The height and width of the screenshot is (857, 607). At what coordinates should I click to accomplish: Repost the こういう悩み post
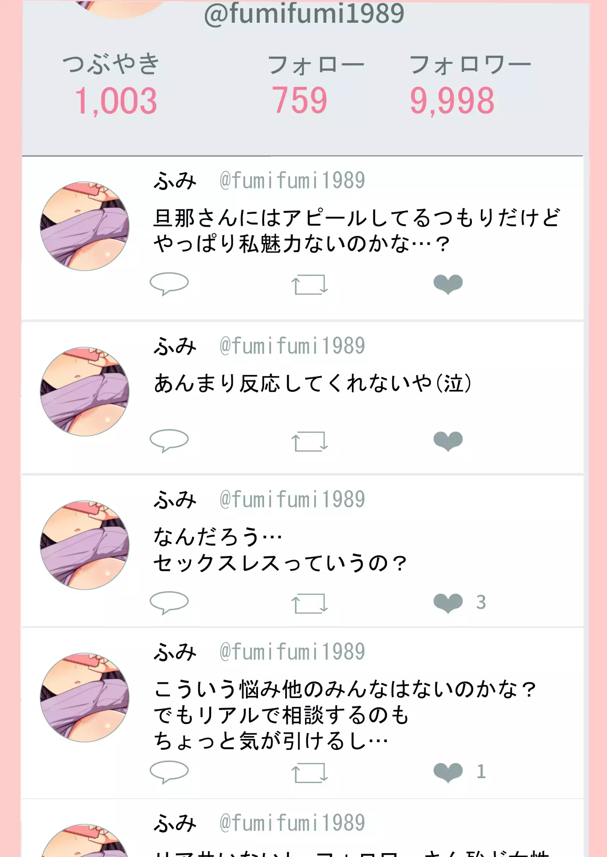pyautogui.click(x=309, y=772)
